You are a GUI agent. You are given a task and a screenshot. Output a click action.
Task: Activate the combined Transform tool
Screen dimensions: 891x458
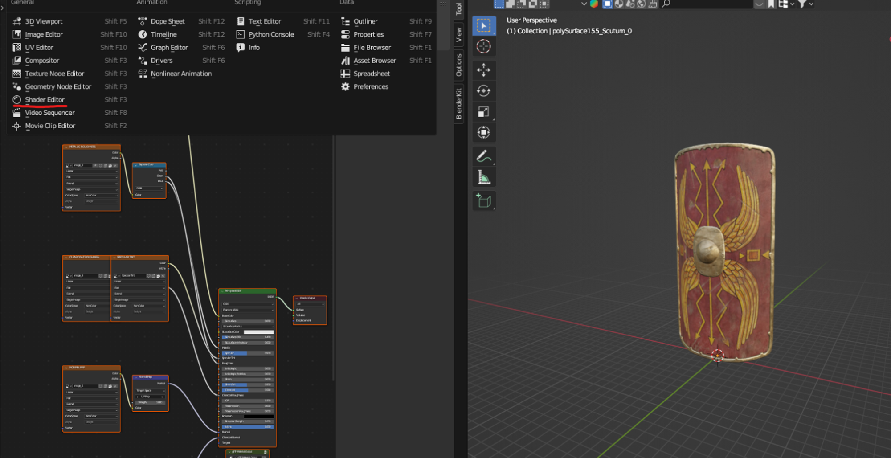(x=484, y=132)
